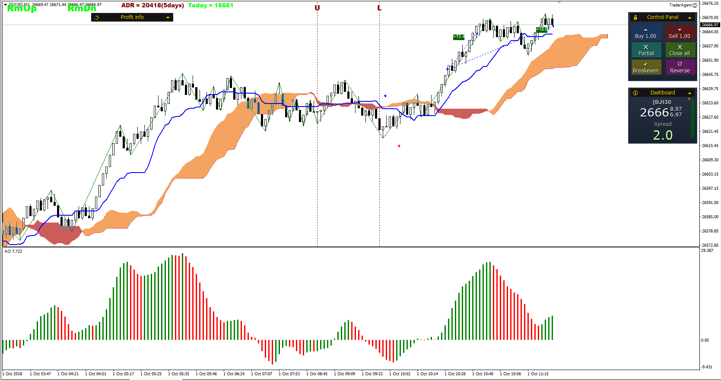This screenshot has height=380, width=721.
Task: Click the TraderAgent expert name label
Action: [680, 5]
